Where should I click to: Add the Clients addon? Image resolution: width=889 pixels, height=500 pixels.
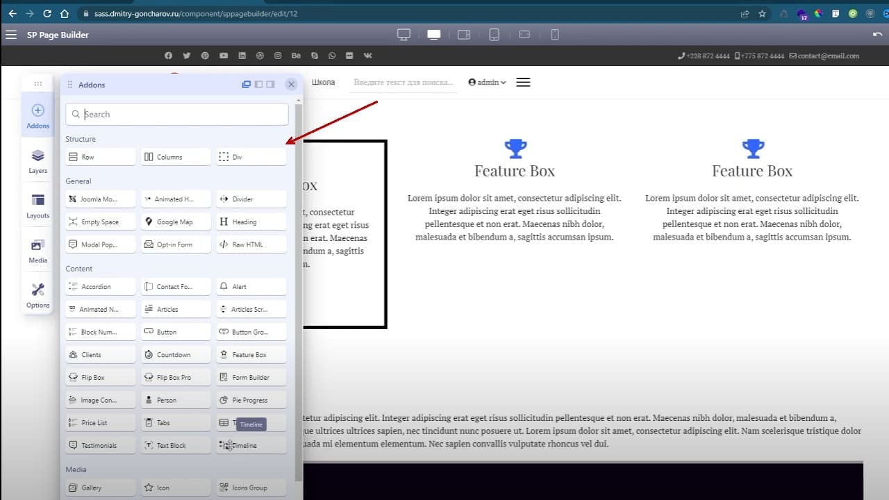click(x=101, y=354)
